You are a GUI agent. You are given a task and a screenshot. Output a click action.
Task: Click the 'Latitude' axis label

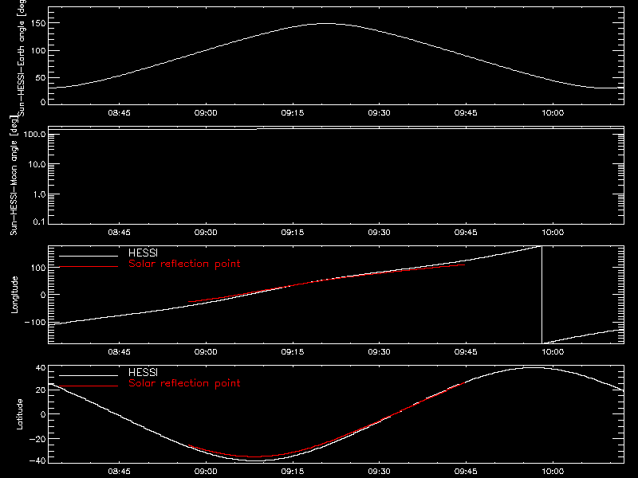[19, 414]
